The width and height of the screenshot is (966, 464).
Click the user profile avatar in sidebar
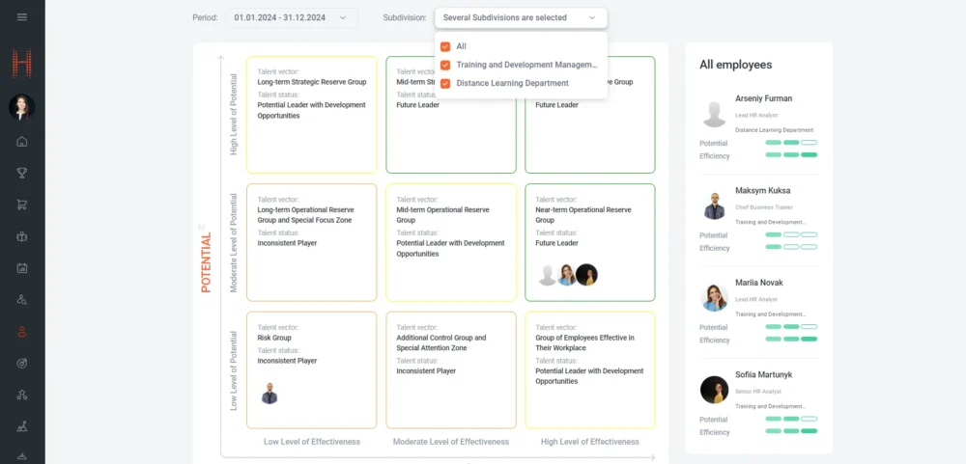click(22, 107)
